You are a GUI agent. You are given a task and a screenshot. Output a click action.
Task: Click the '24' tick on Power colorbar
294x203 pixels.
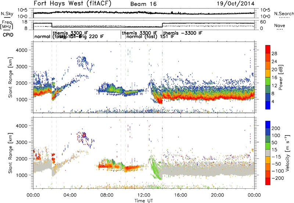point(274,62)
